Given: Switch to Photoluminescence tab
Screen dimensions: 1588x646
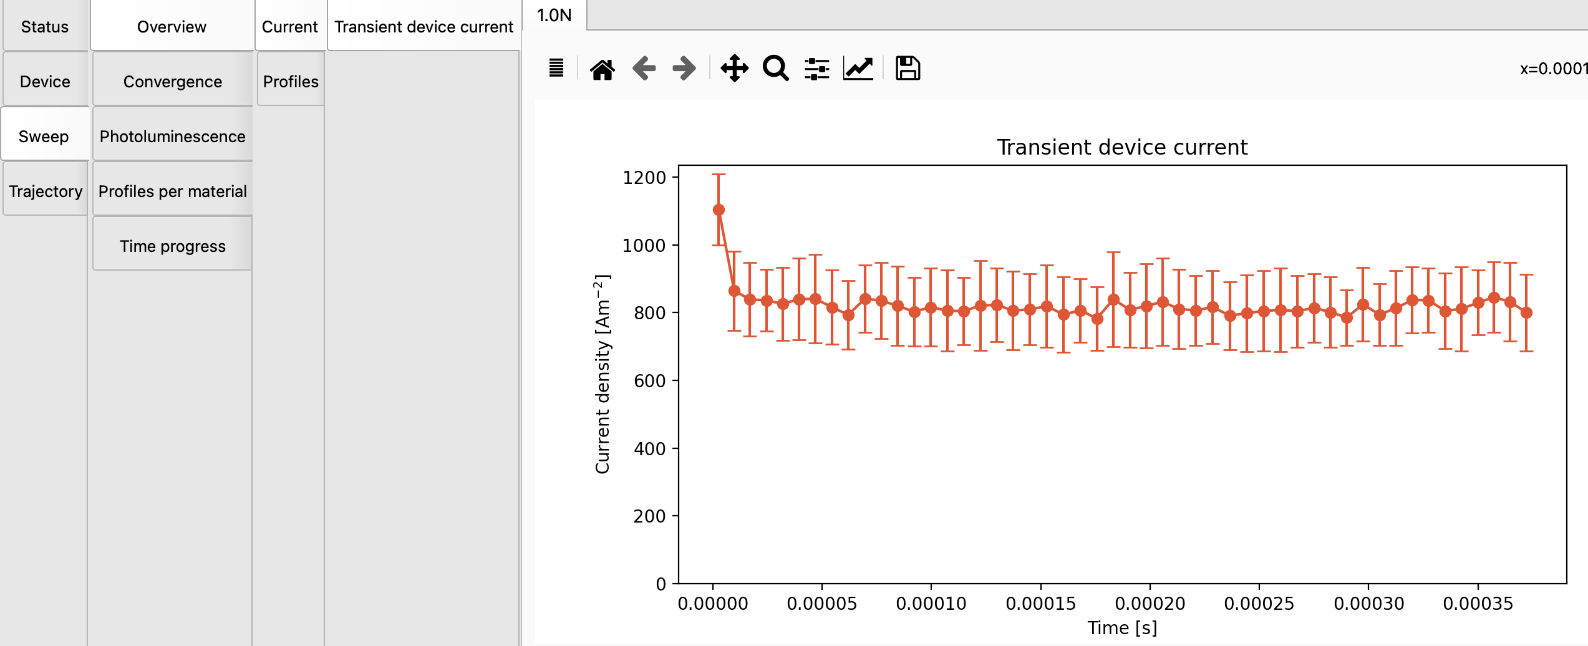Looking at the screenshot, I should pyautogui.click(x=173, y=137).
